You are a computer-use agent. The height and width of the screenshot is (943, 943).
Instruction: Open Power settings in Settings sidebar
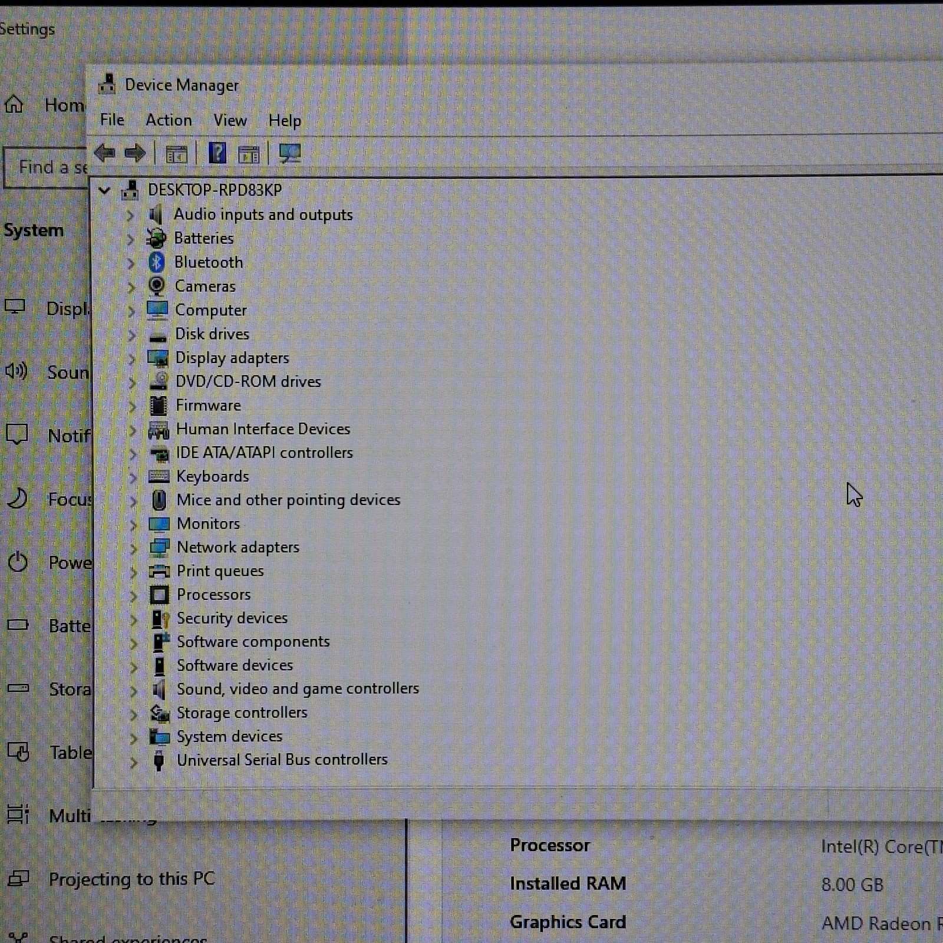pos(49,562)
